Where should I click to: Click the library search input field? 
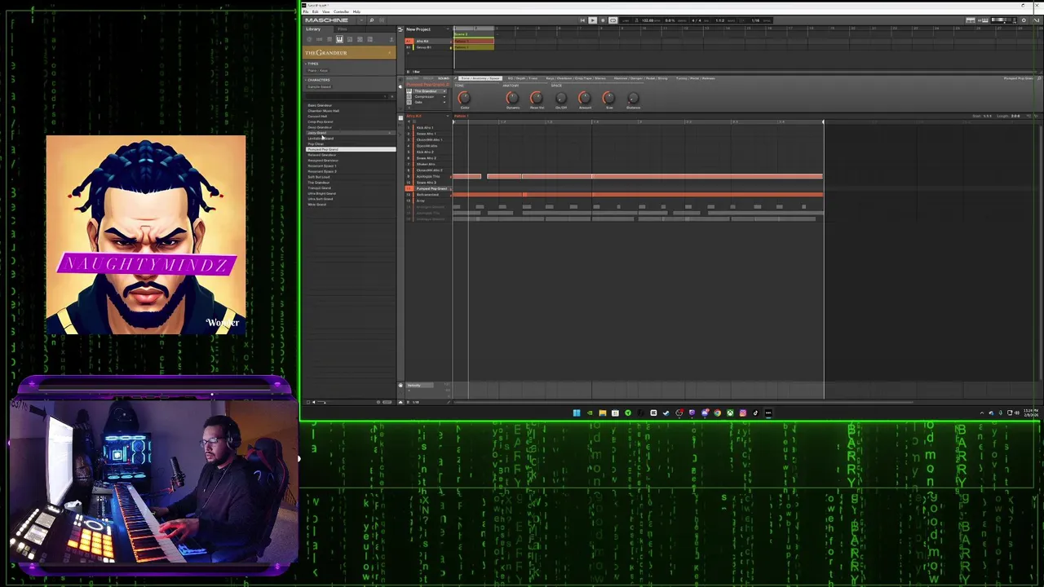coord(346,96)
